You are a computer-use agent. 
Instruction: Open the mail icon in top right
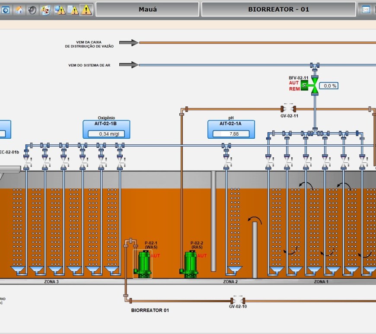(366, 10)
